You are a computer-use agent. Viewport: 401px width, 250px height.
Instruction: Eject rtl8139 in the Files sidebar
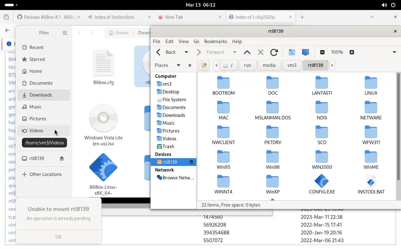pyautogui.click(x=62, y=158)
